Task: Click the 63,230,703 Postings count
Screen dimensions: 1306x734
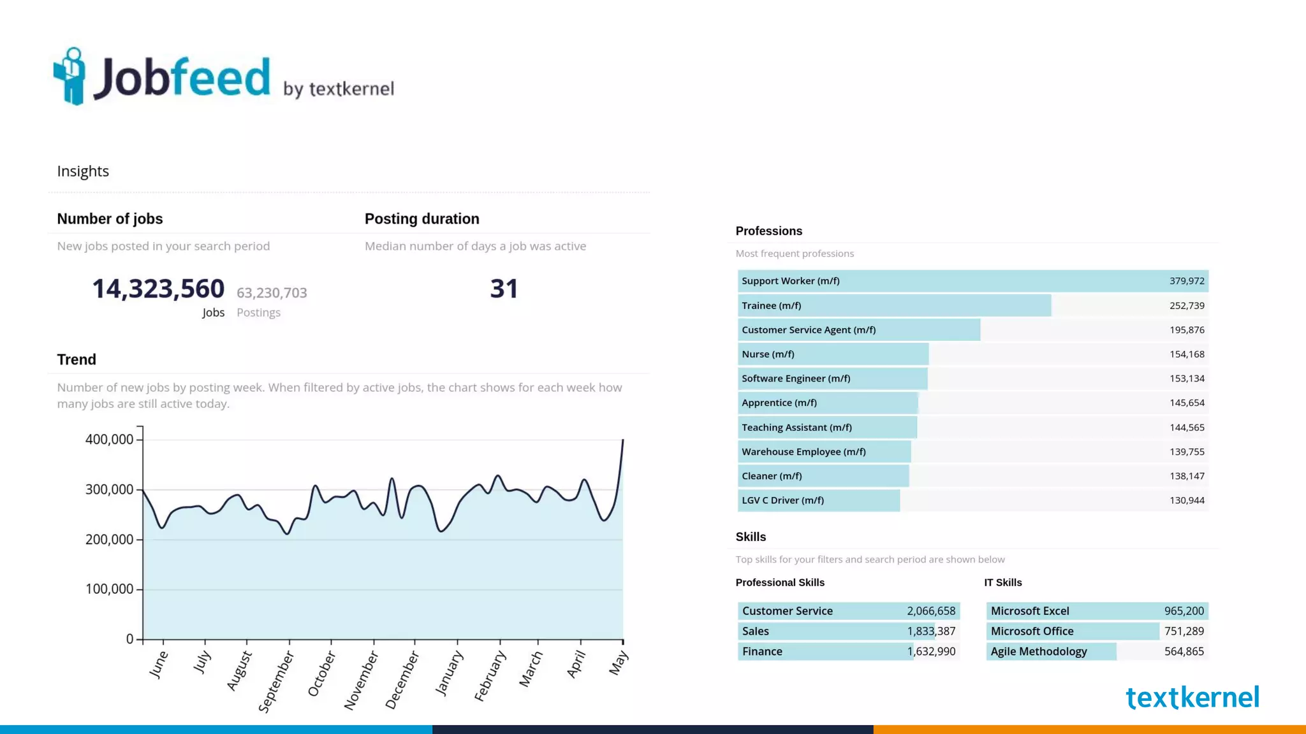Action: coord(272,293)
